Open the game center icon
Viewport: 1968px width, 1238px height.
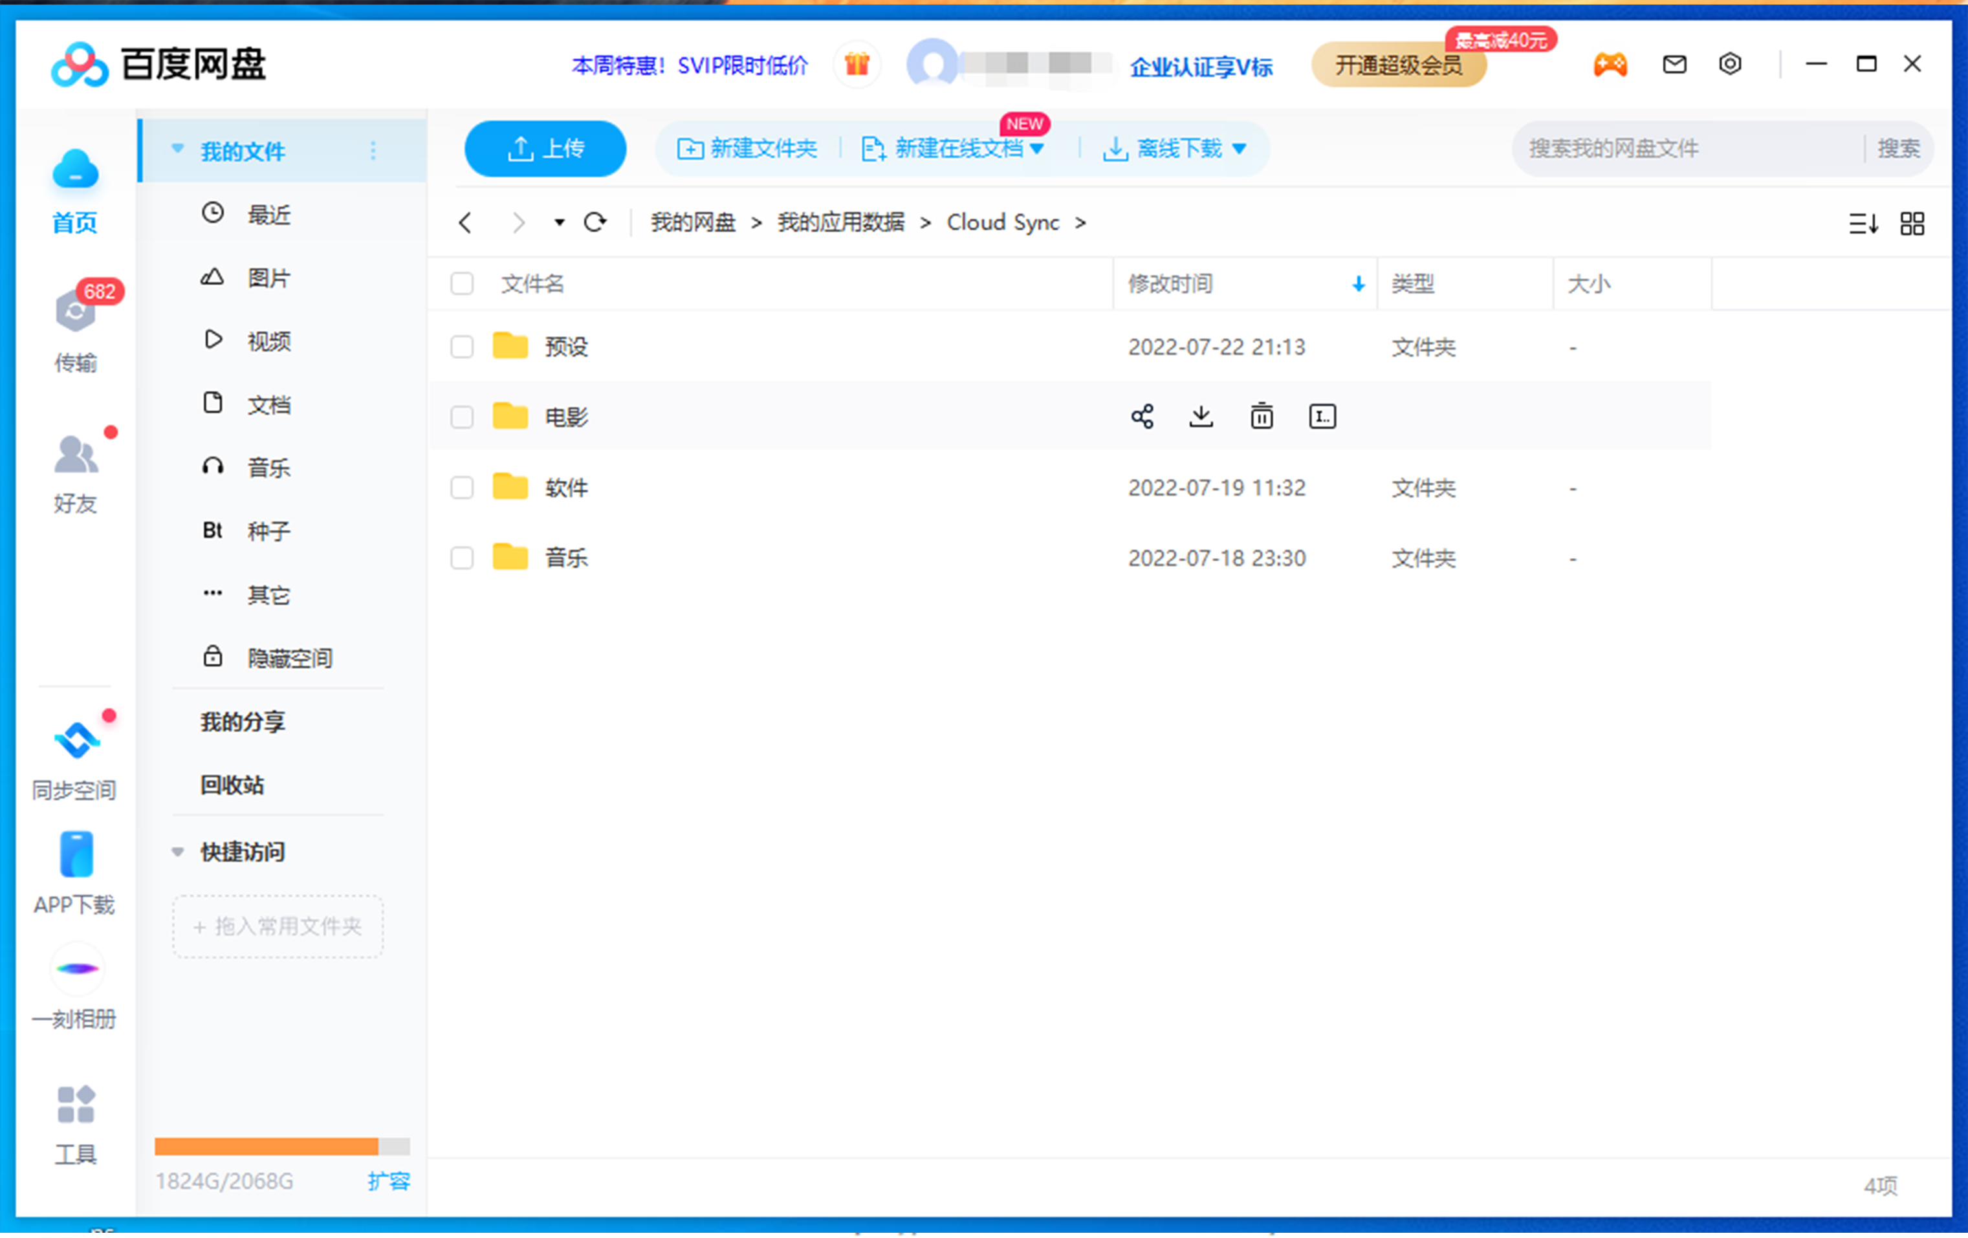point(1609,64)
